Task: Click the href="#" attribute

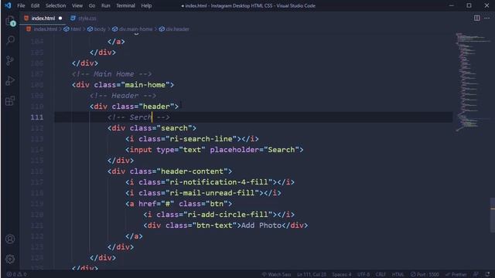Action: click(156, 204)
